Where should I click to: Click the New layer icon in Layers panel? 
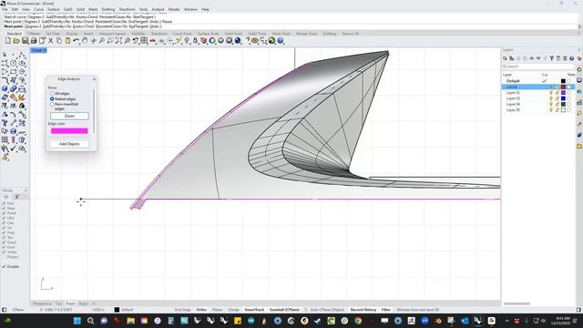[x=505, y=58]
